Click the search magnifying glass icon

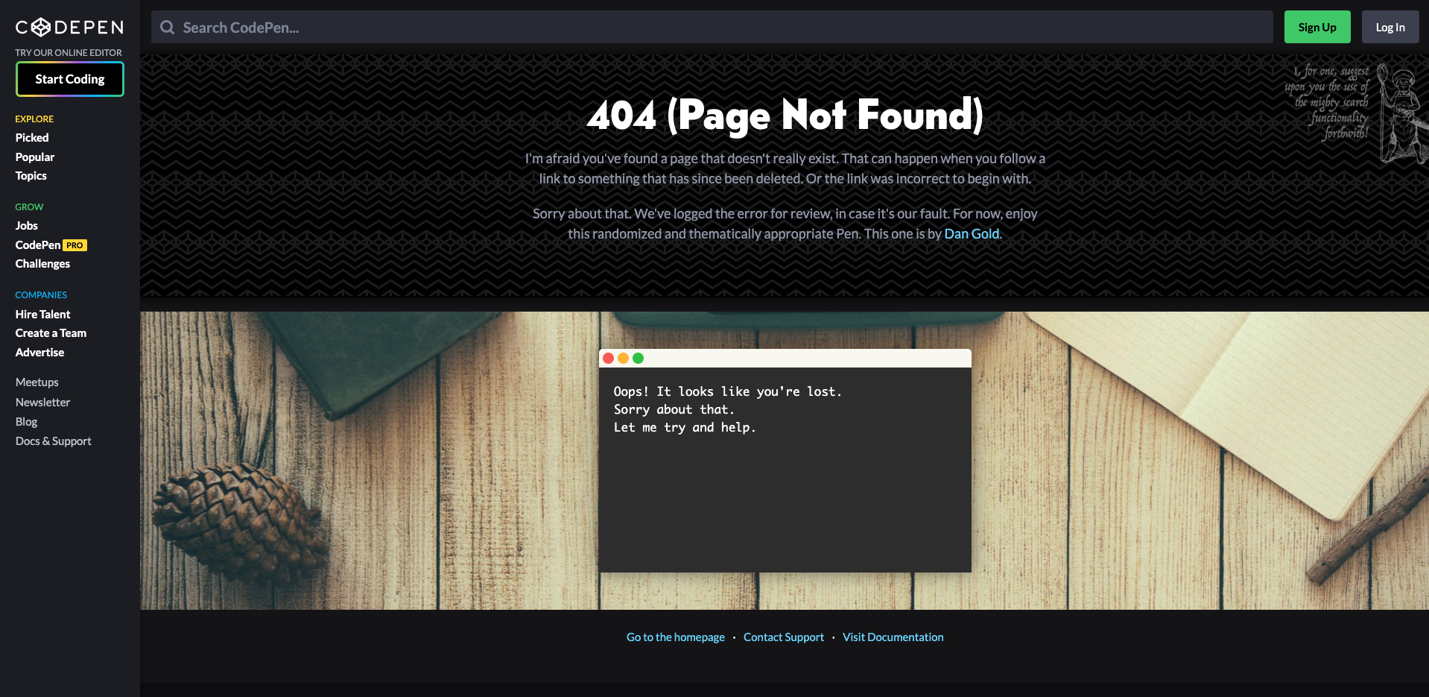[x=166, y=27]
